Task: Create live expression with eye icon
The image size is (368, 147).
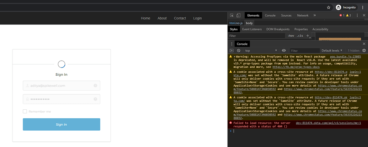Action: pyautogui.click(x=284, y=50)
